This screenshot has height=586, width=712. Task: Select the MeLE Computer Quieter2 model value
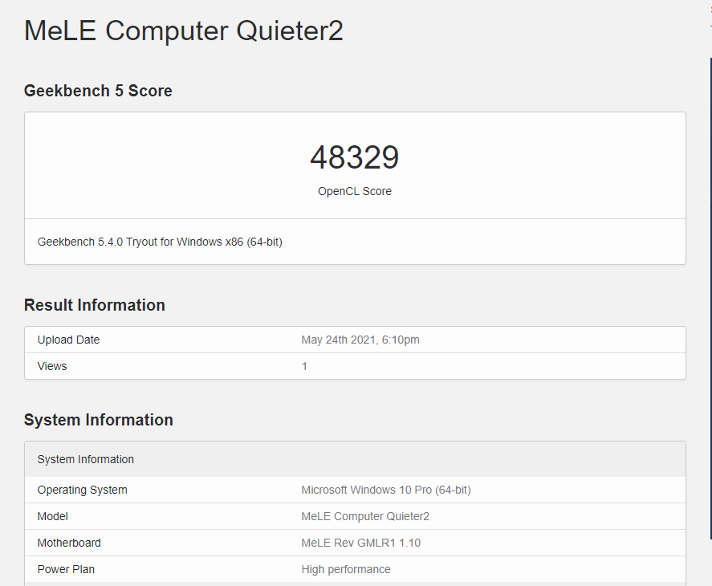point(365,516)
